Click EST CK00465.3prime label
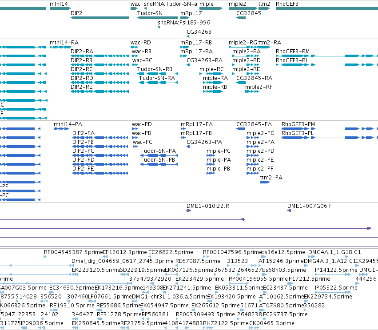The width and height of the screenshot is (378, 330). (272, 323)
